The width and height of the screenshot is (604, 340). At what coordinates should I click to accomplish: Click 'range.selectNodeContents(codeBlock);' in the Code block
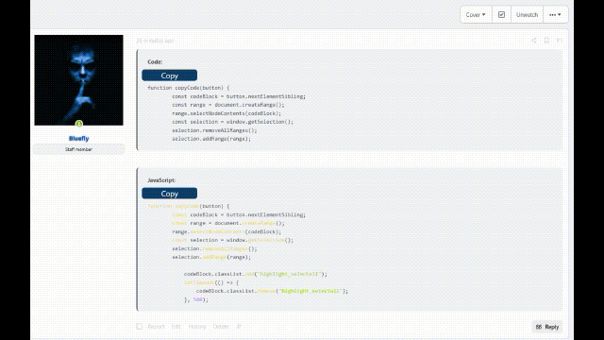coord(226,113)
